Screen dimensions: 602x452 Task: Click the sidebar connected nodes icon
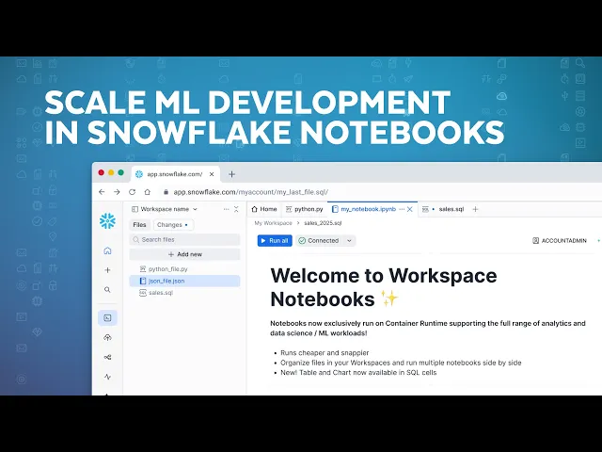tap(107, 357)
